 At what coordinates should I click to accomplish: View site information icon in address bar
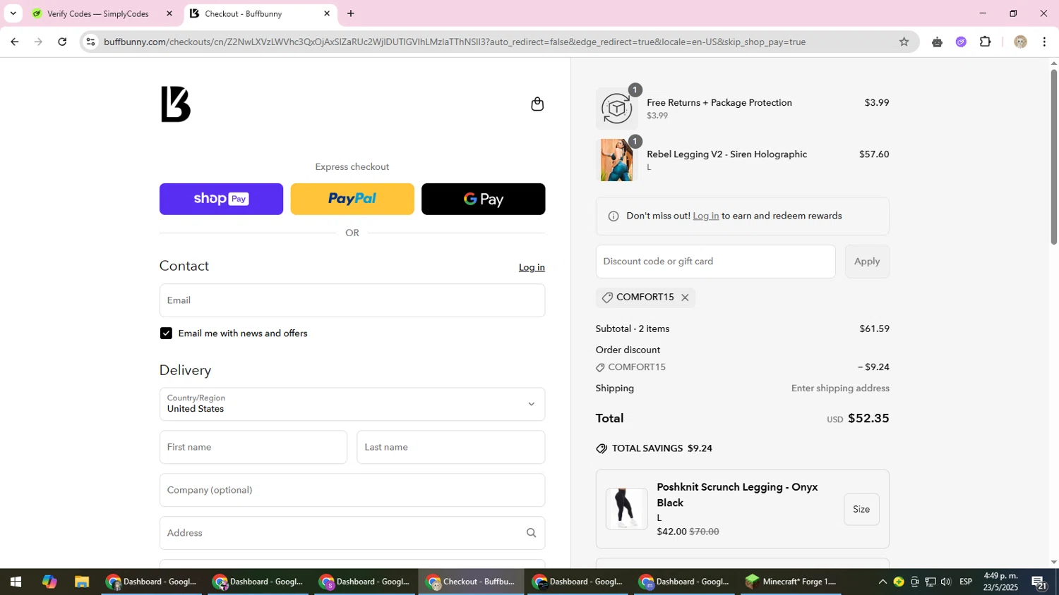(x=90, y=42)
